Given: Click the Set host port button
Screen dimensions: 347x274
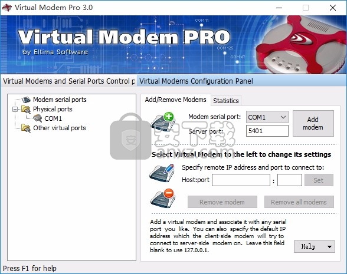Looking at the screenshot, I should [319, 180].
